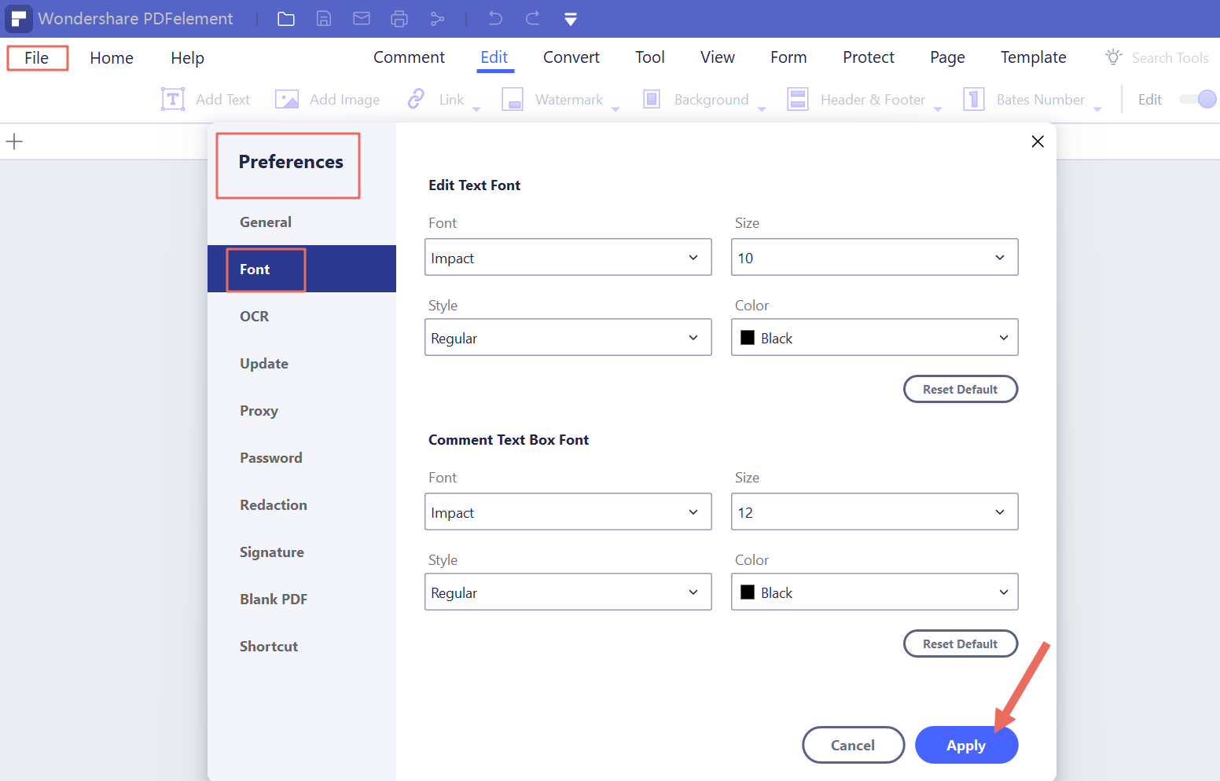Open the Protect menu
The image size is (1220, 781).
tap(868, 57)
